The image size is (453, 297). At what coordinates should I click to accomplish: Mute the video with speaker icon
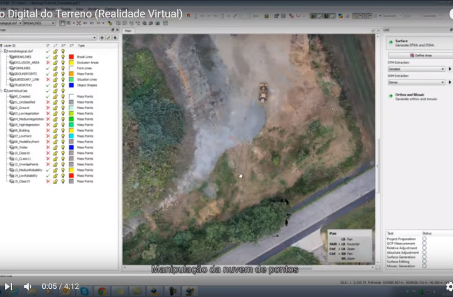28,287
